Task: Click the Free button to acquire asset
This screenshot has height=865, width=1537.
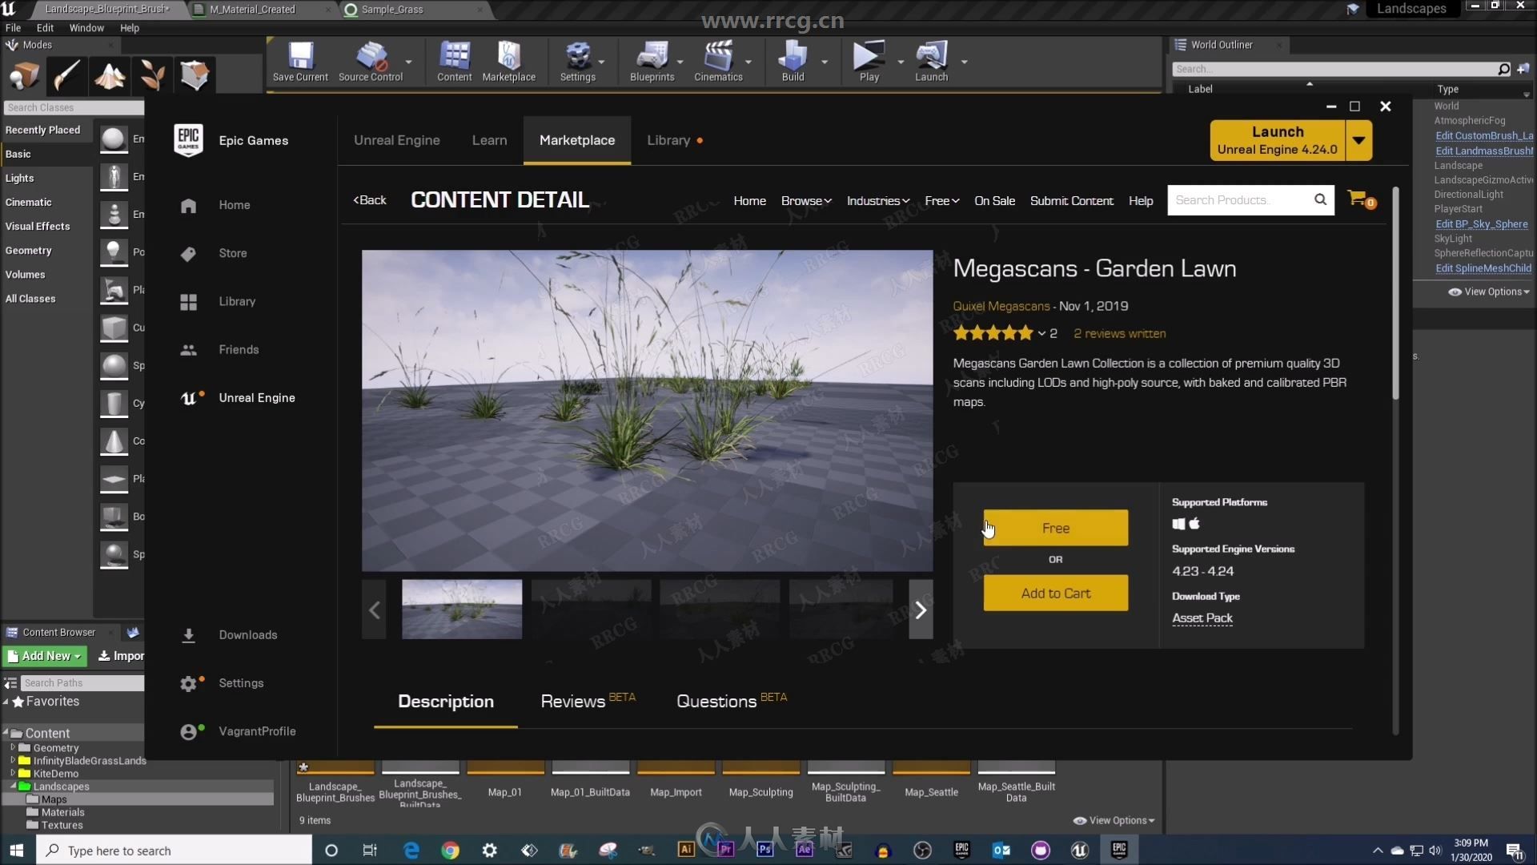Action: pyautogui.click(x=1054, y=527)
